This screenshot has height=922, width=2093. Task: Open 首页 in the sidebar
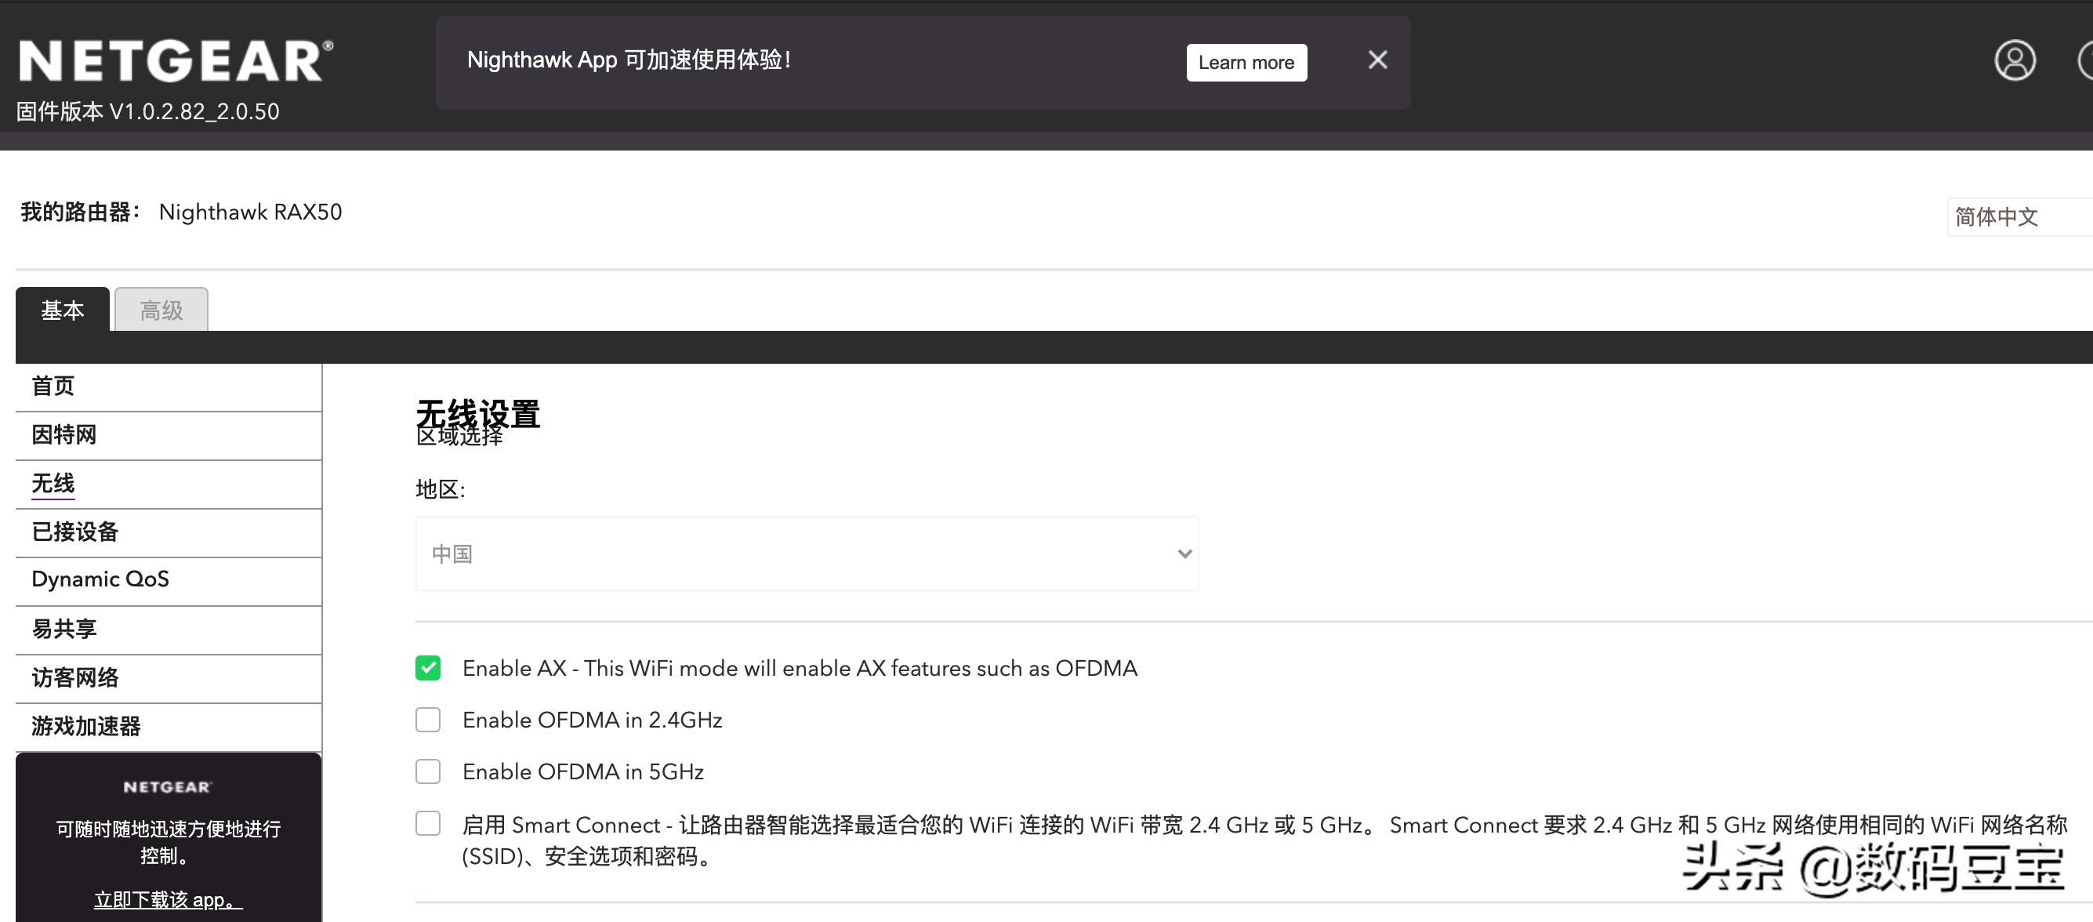tap(52, 386)
